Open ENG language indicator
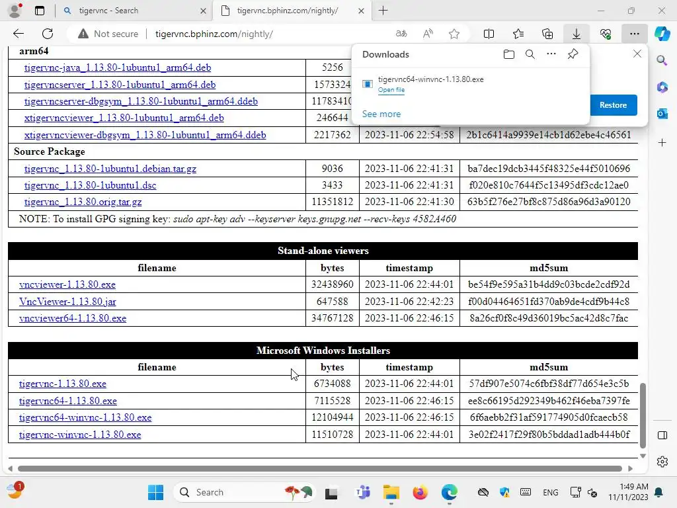The height and width of the screenshot is (508, 677). [550, 492]
